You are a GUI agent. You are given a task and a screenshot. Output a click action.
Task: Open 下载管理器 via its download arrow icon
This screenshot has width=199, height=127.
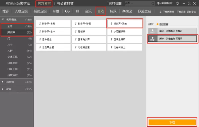(x=161, y=12)
